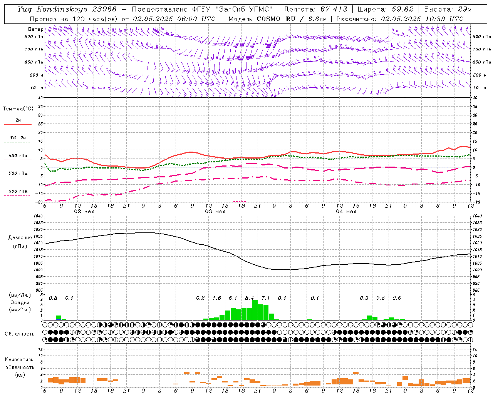Click the 6.1 precipitation total value
This screenshot has height=394, width=493.
click(x=233, y=298)
